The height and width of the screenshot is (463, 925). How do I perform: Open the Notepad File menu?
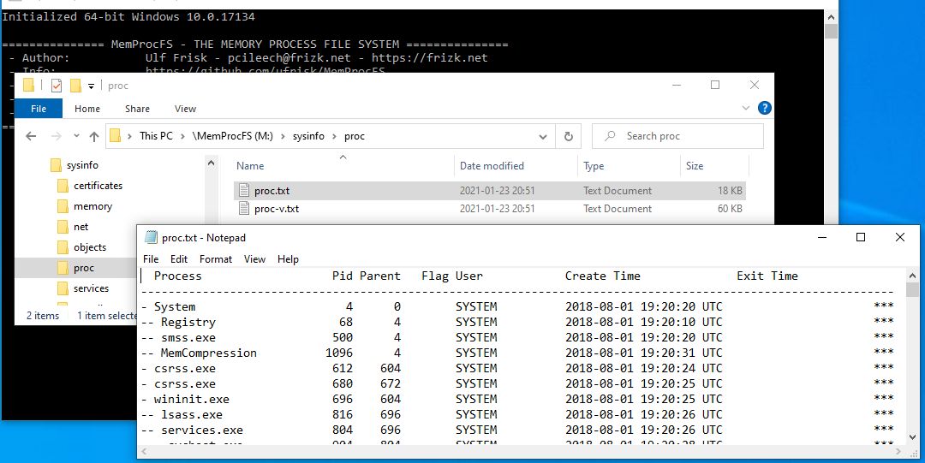[151, 259]
